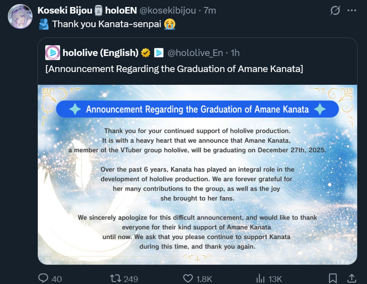Viewport: 367px width, 284px height.
Task: Click hololive (English) account name
Action: [101, 53]
